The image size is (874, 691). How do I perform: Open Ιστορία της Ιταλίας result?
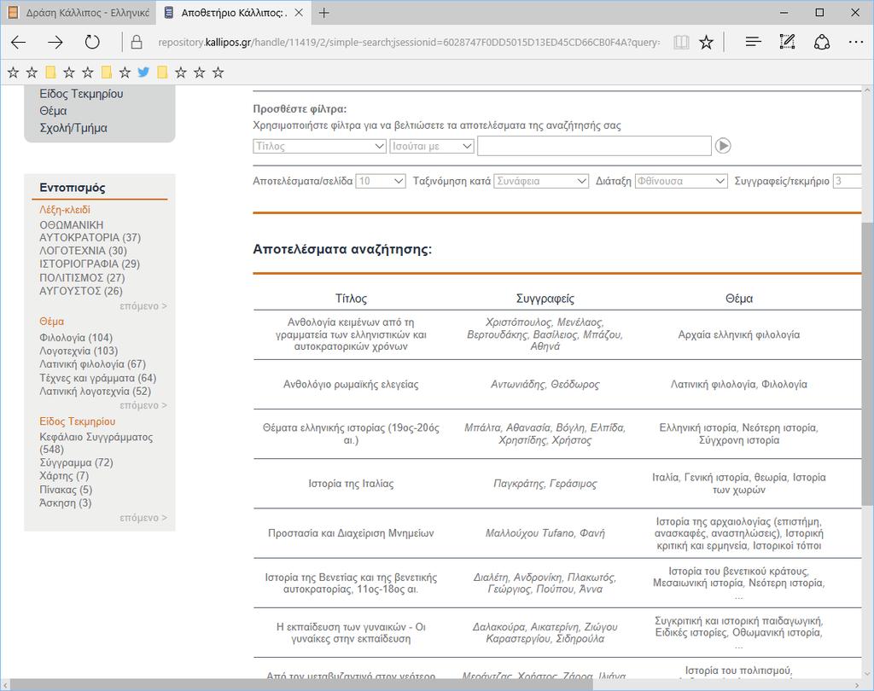coord(351,484)
